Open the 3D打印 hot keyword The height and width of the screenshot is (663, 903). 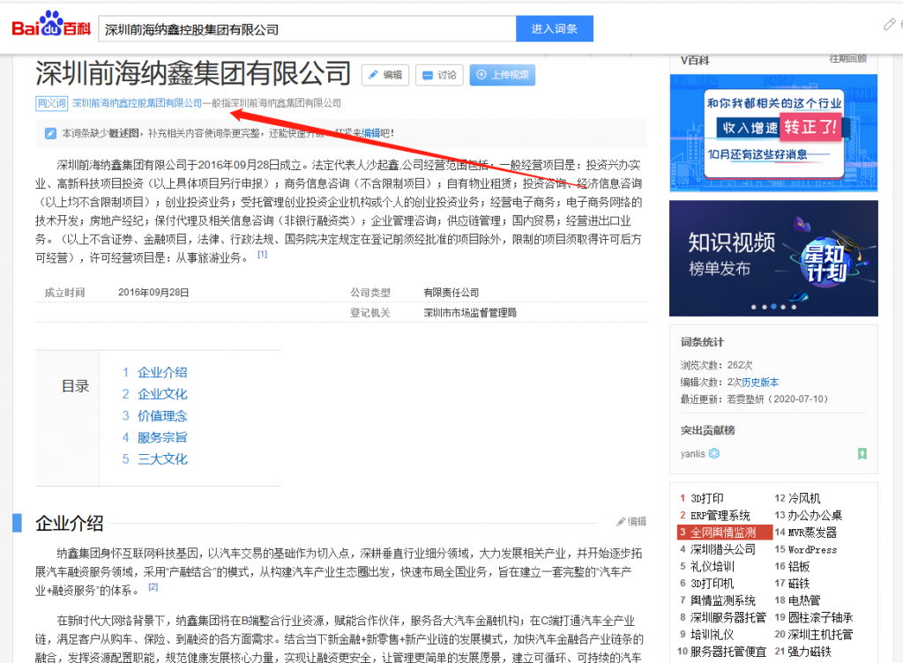[707, 498]
